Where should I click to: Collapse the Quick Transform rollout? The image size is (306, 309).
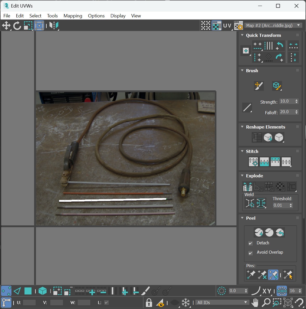coord(242,35)
